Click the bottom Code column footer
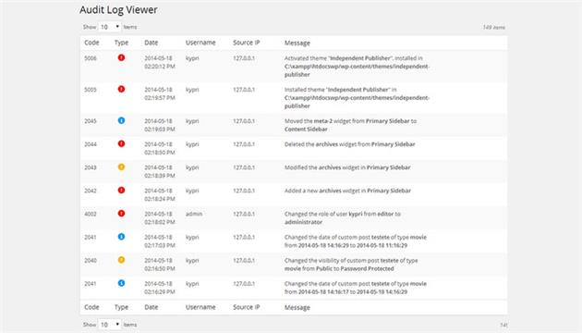 (x=91, y=307)
